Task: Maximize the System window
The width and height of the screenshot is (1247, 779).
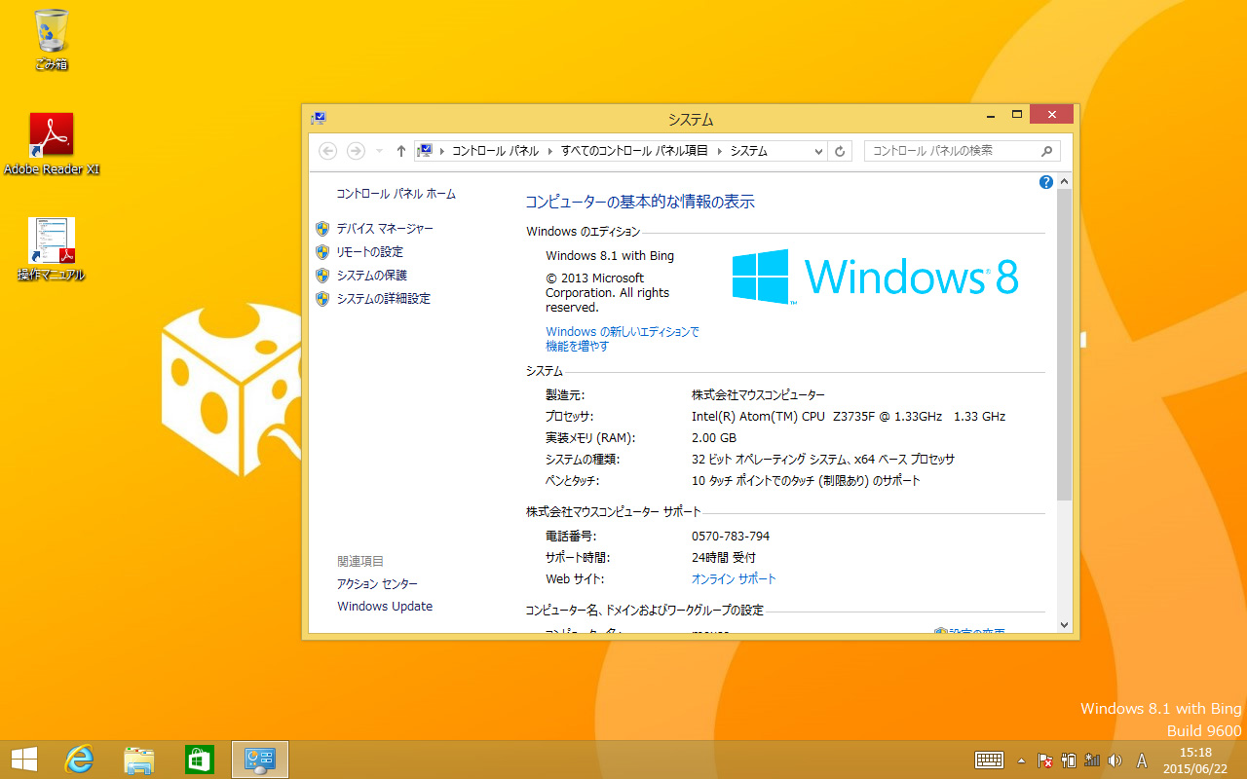Action: [1016, 114]
